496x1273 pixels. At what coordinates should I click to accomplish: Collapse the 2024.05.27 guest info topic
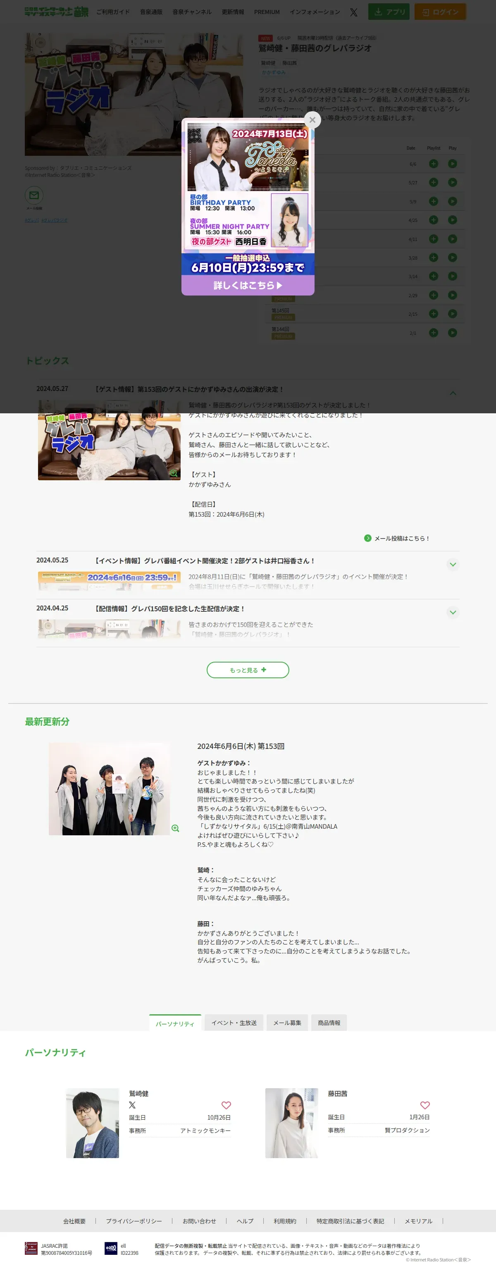453,393
